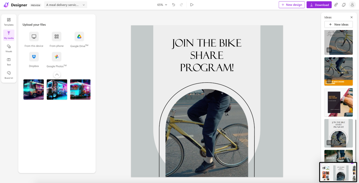This screenshot has width=359, height=183.
Task: Upload from this device icon
Action: (x=34, y=36)
